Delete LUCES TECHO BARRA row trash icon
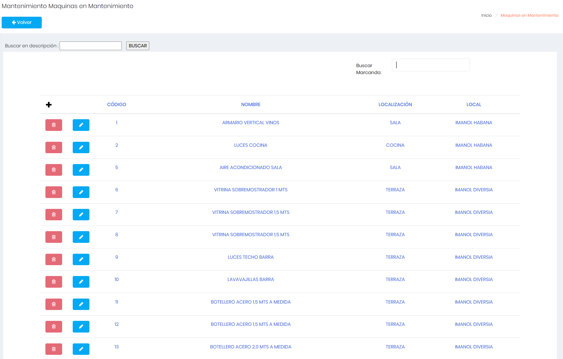 pos(54,260)
